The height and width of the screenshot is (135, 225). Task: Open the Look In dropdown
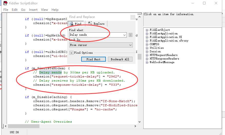pos(101,45)
